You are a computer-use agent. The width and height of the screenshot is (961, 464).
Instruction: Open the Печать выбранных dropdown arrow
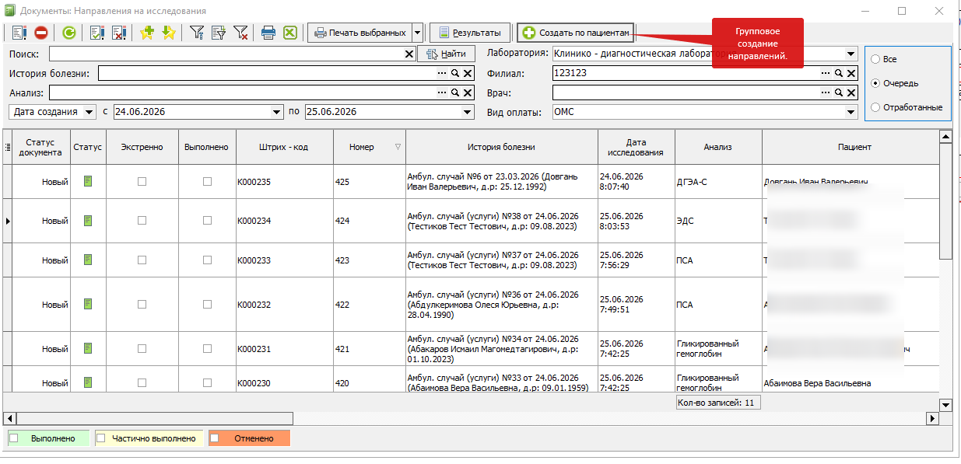click(418, 33)
